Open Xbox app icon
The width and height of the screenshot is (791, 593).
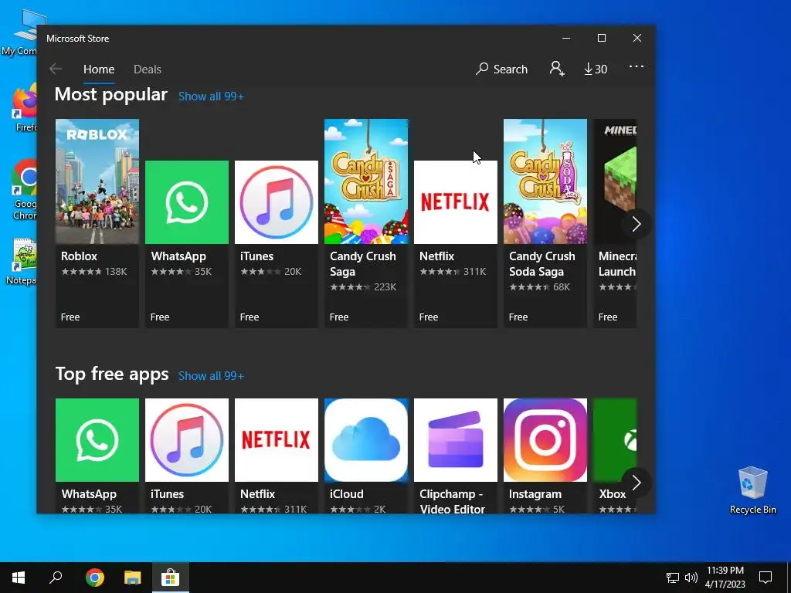[615, 439]
